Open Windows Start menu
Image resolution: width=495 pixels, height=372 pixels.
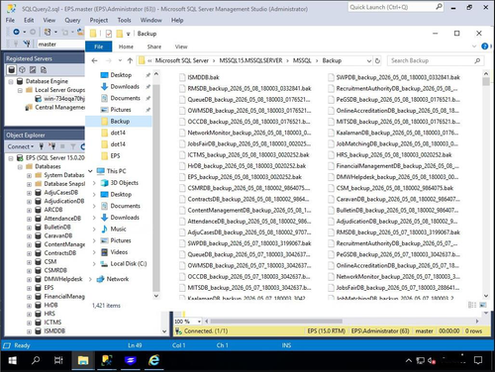point(12,360)
